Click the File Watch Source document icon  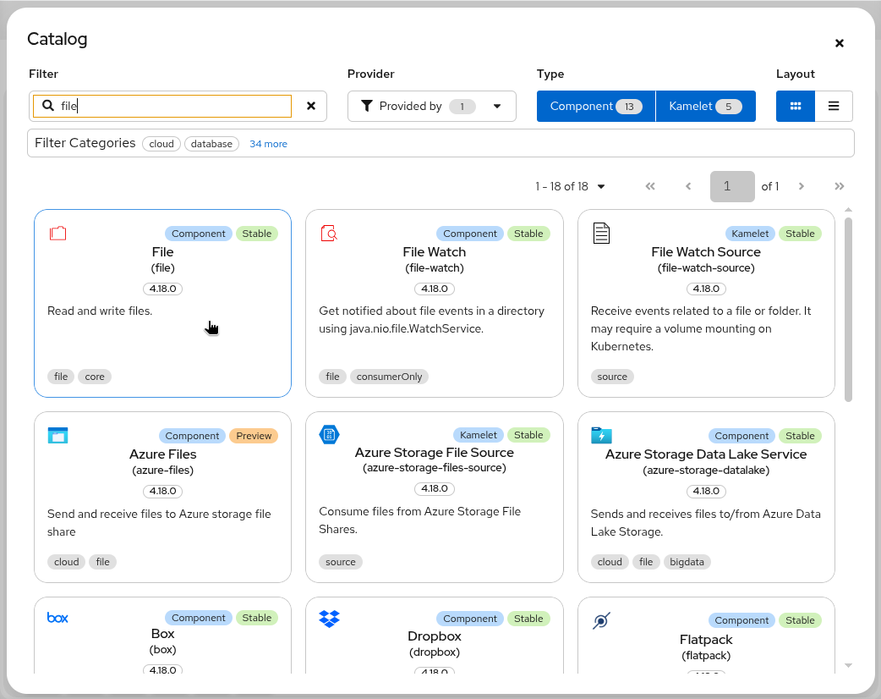(601, 234)
